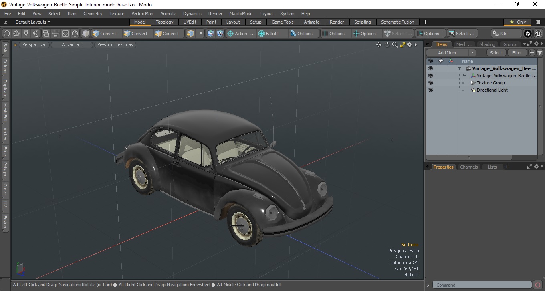545x291 pixels.
Task: Click the globe mesh icon in toolbar
Action: tap(16, 34)
